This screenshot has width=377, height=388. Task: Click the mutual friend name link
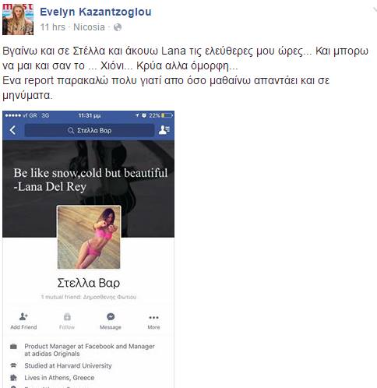point(110,297)
